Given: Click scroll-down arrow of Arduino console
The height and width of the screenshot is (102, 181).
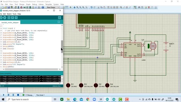Looking at the screenshot, I should pos(62,81).
